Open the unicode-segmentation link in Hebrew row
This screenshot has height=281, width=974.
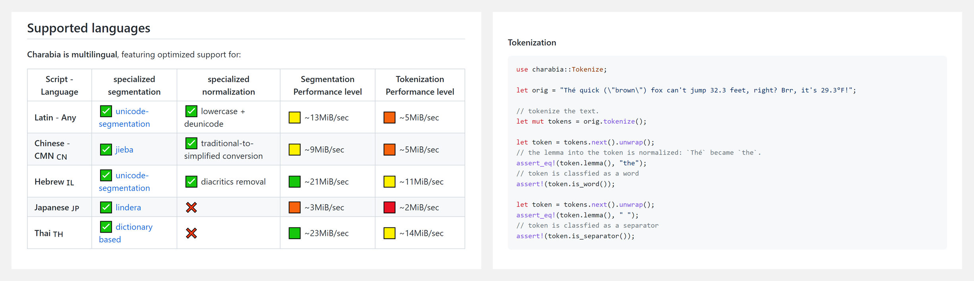click(x=124, y=182)
